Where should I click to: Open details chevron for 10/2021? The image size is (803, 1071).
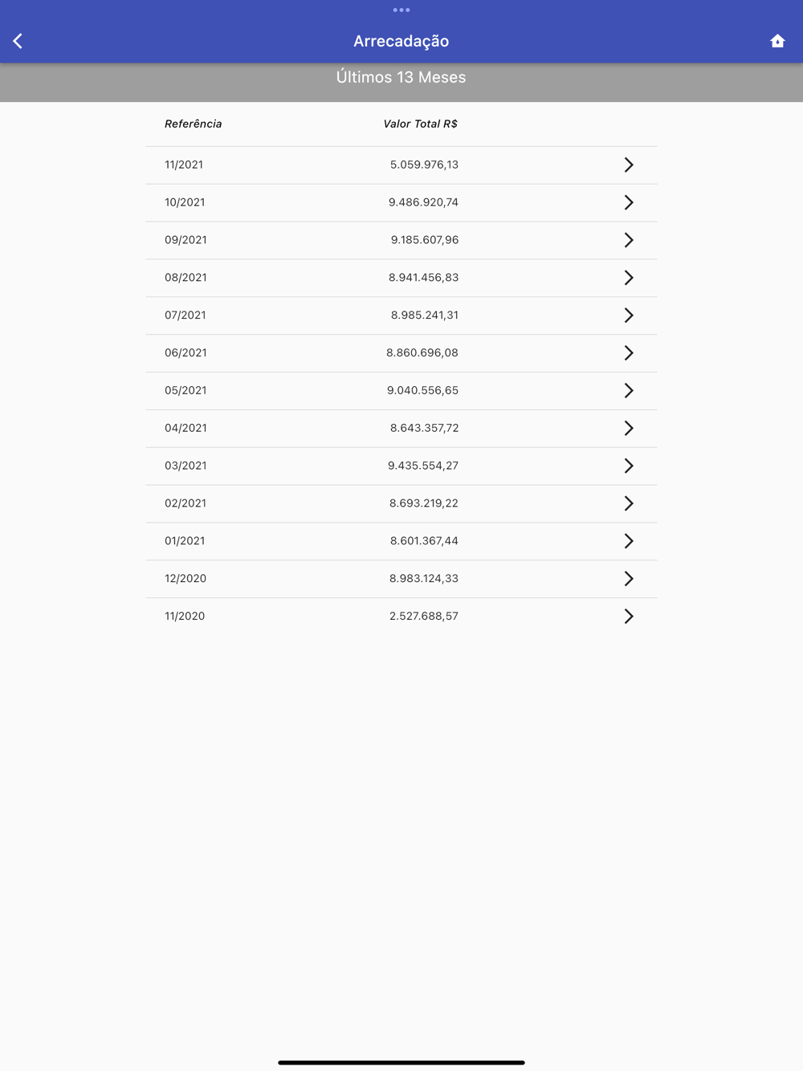click(629, 202)
